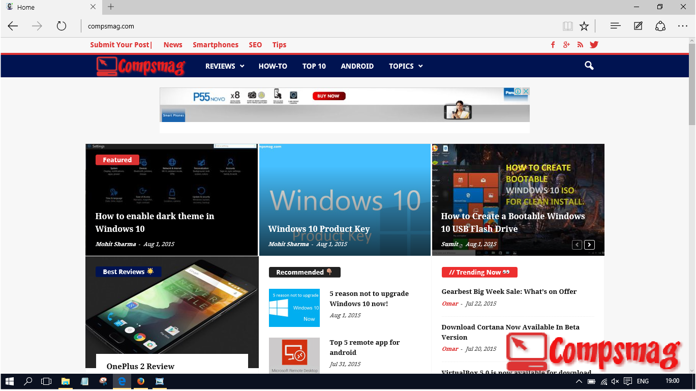Open Task View on taskbar
The height and width of the screenshot is (391, 696).
click(46, 381)
